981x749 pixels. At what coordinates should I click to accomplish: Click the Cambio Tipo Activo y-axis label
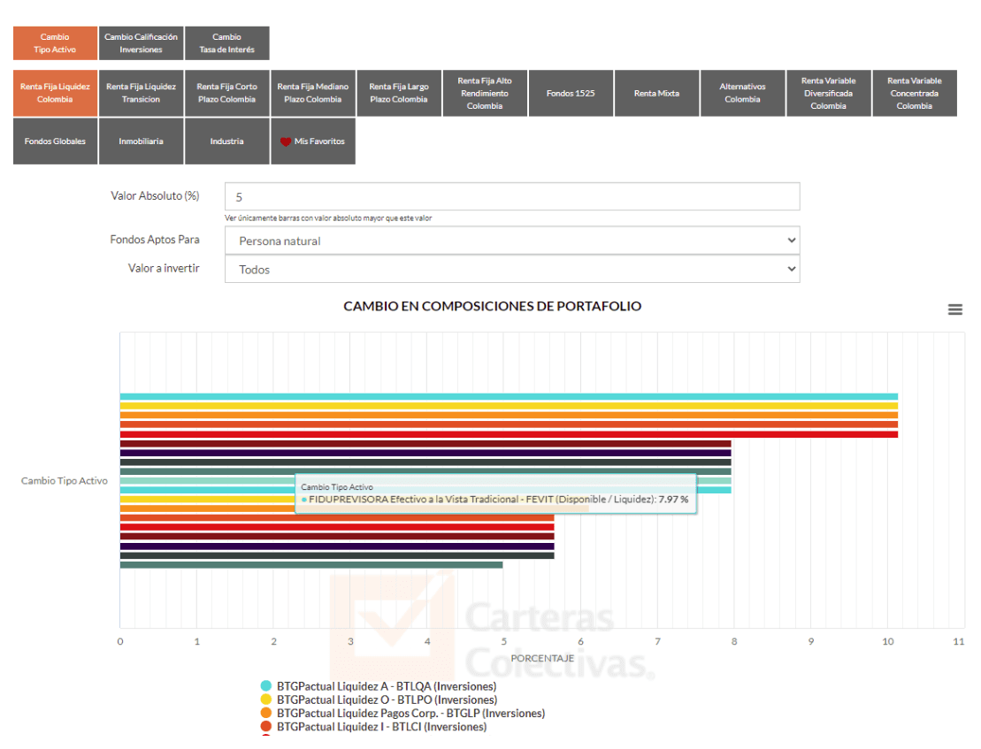click(x=65, y=481)
